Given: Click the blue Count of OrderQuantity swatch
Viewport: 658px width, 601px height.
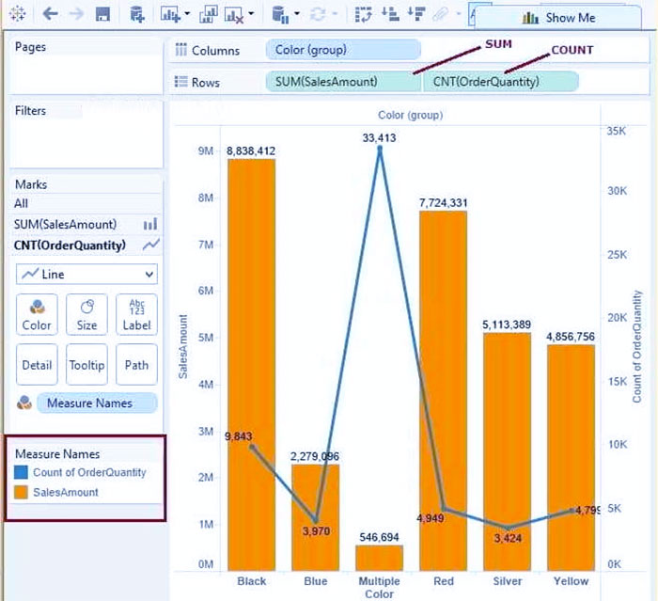Looking at the screenshot, I should click(21, 472).
